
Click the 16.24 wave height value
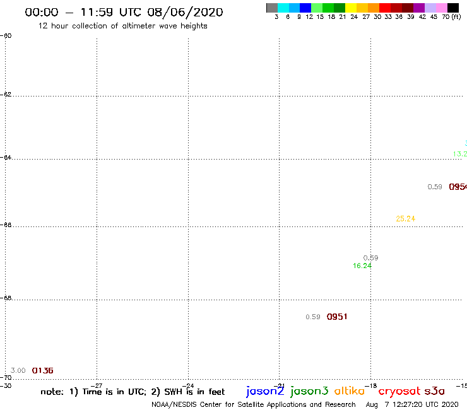tap(362, 266)
